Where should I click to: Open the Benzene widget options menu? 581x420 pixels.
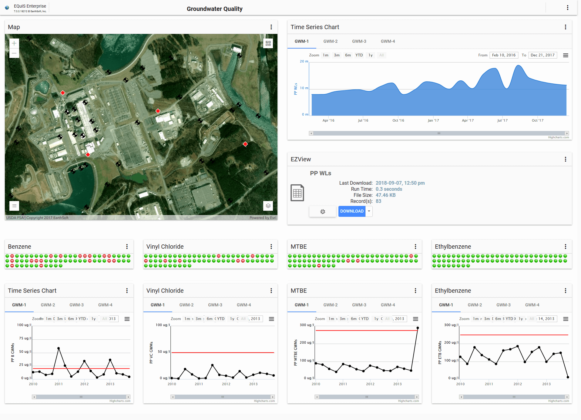pos(127,247)
